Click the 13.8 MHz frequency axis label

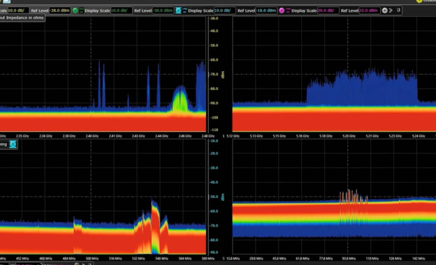[233, 259]
